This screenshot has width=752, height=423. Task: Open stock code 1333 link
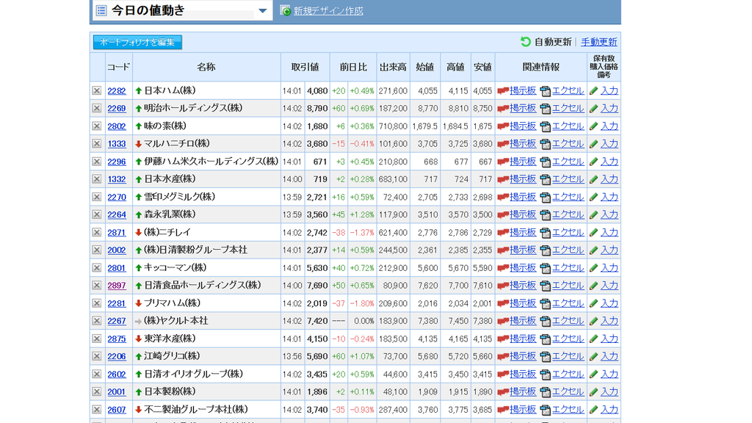click(x=117, y=145)
